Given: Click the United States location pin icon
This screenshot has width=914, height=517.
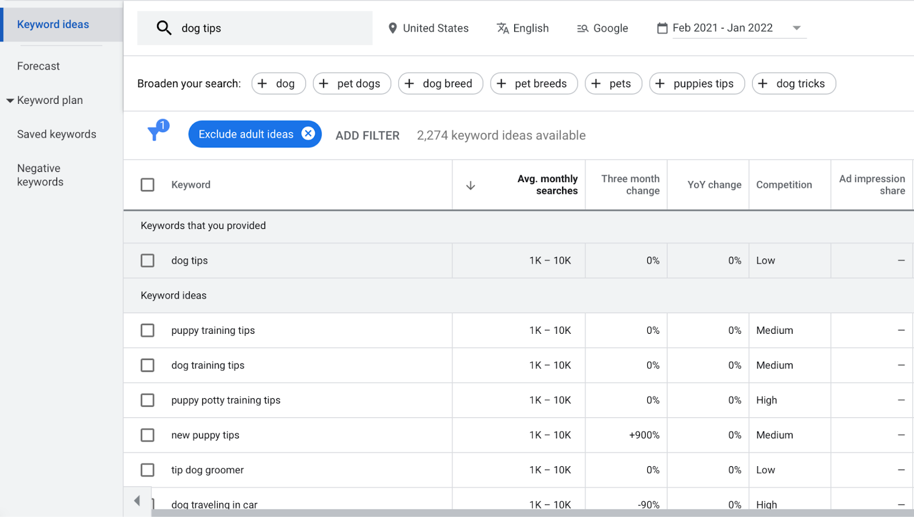Looking at the screenshot, I should click(x=392, y=28).
